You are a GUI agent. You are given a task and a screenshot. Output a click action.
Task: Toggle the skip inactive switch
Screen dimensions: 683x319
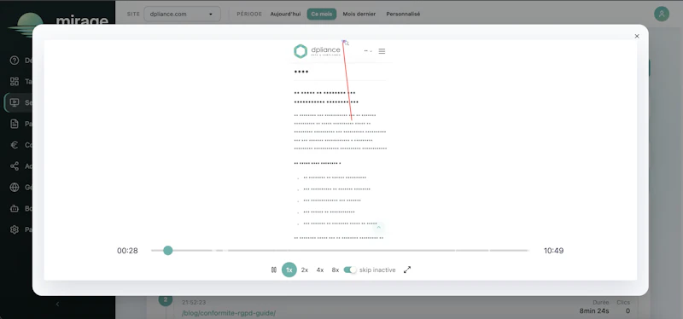[x=350, y=270]
